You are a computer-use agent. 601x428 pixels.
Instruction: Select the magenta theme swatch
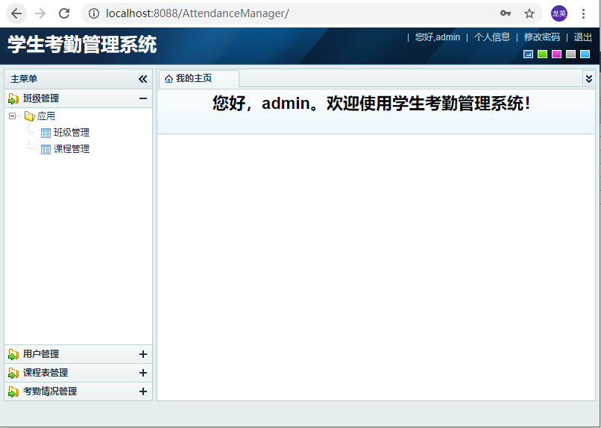556,54
